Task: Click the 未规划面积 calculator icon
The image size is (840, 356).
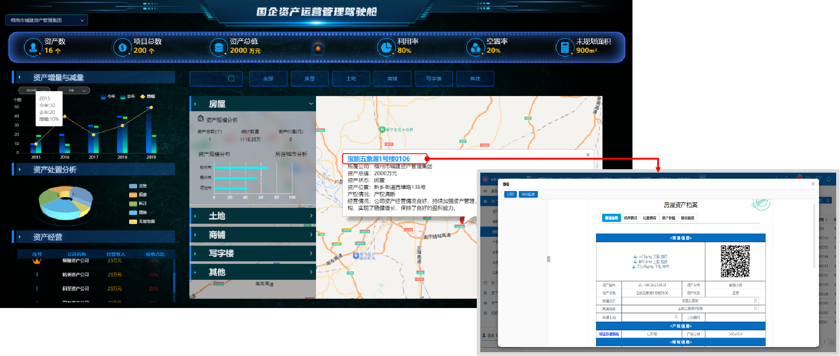Action: (x=565, y=48)
